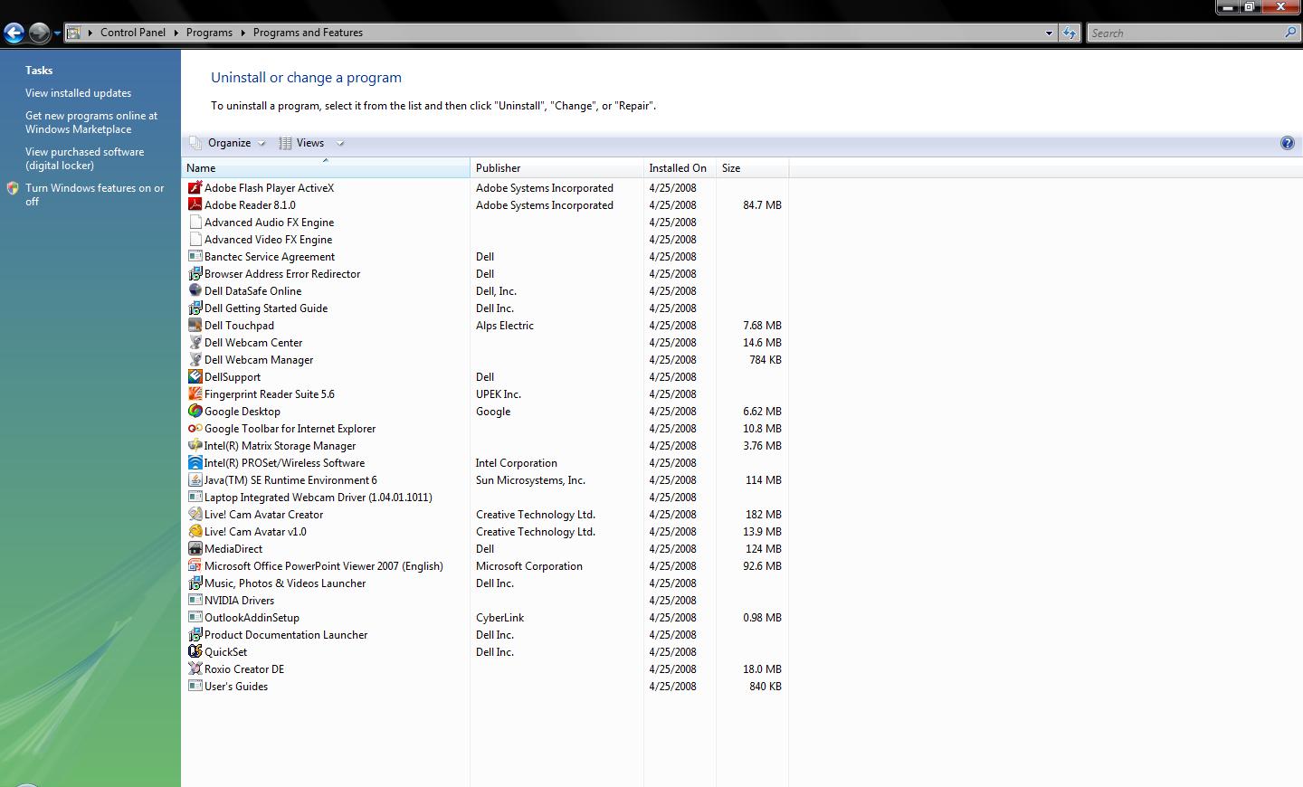Click in the Search input field
Viewport: 1303px width, 787px height.
coord(1185,33)
